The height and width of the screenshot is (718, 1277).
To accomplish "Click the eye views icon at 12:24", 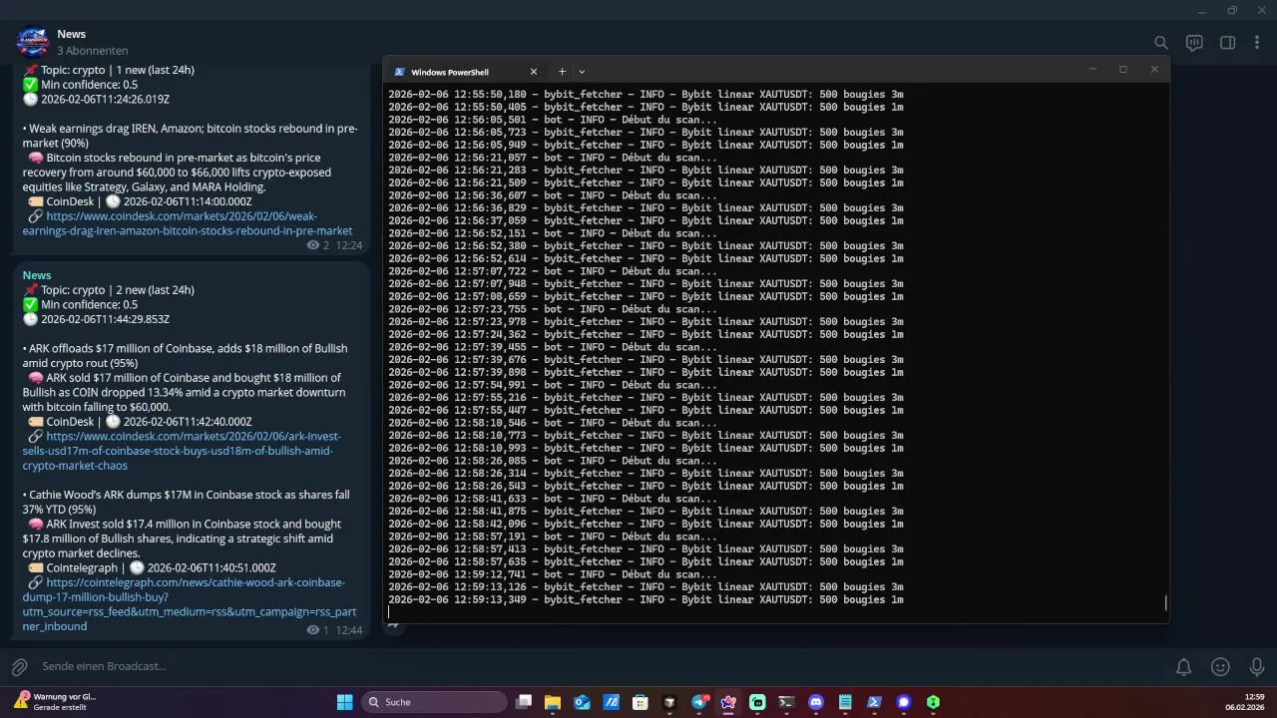I will tap(313, 245).
